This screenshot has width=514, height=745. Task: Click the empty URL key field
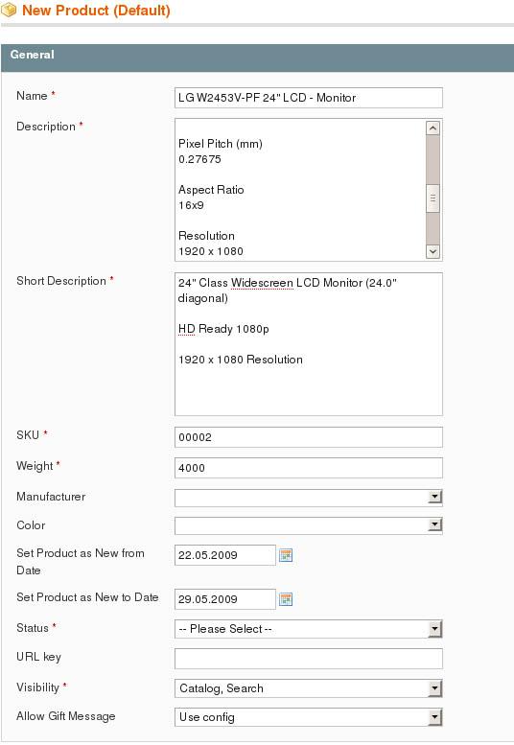tap(309, 659)
